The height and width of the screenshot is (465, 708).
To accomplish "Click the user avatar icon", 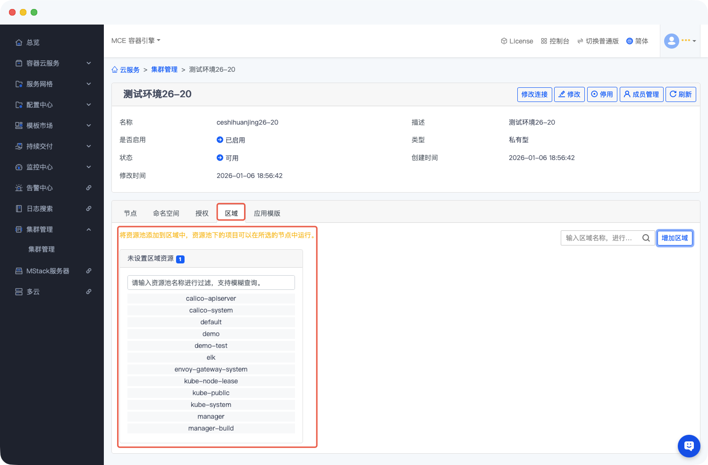I will [x=671, y=41].
